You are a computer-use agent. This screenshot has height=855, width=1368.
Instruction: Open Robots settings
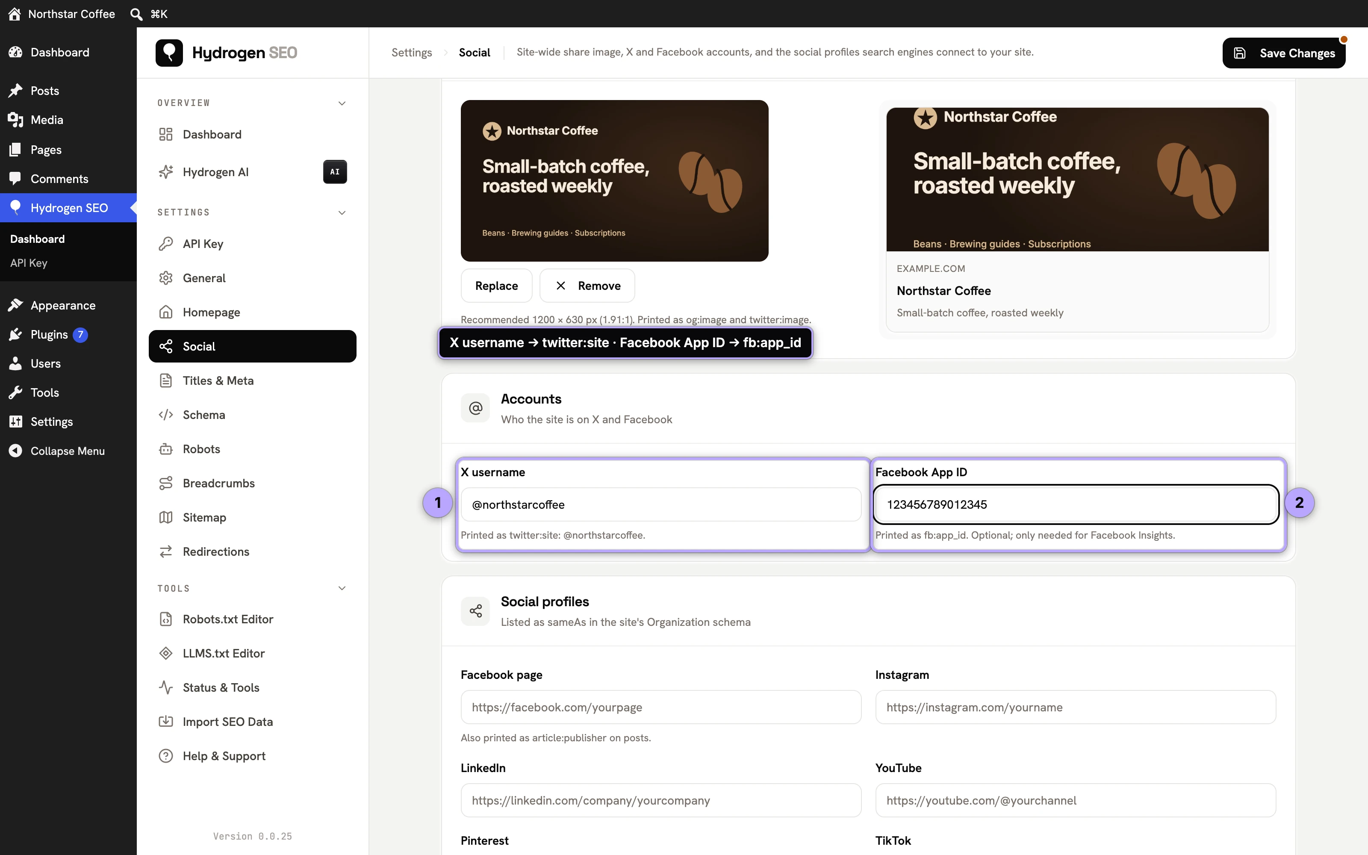click(252, 449)
